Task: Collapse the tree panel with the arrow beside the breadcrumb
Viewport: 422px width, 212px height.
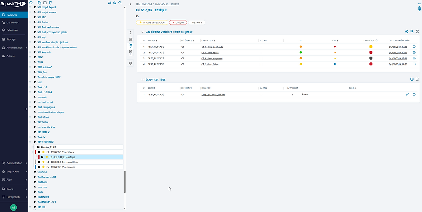Action: [x=130, y=4]
